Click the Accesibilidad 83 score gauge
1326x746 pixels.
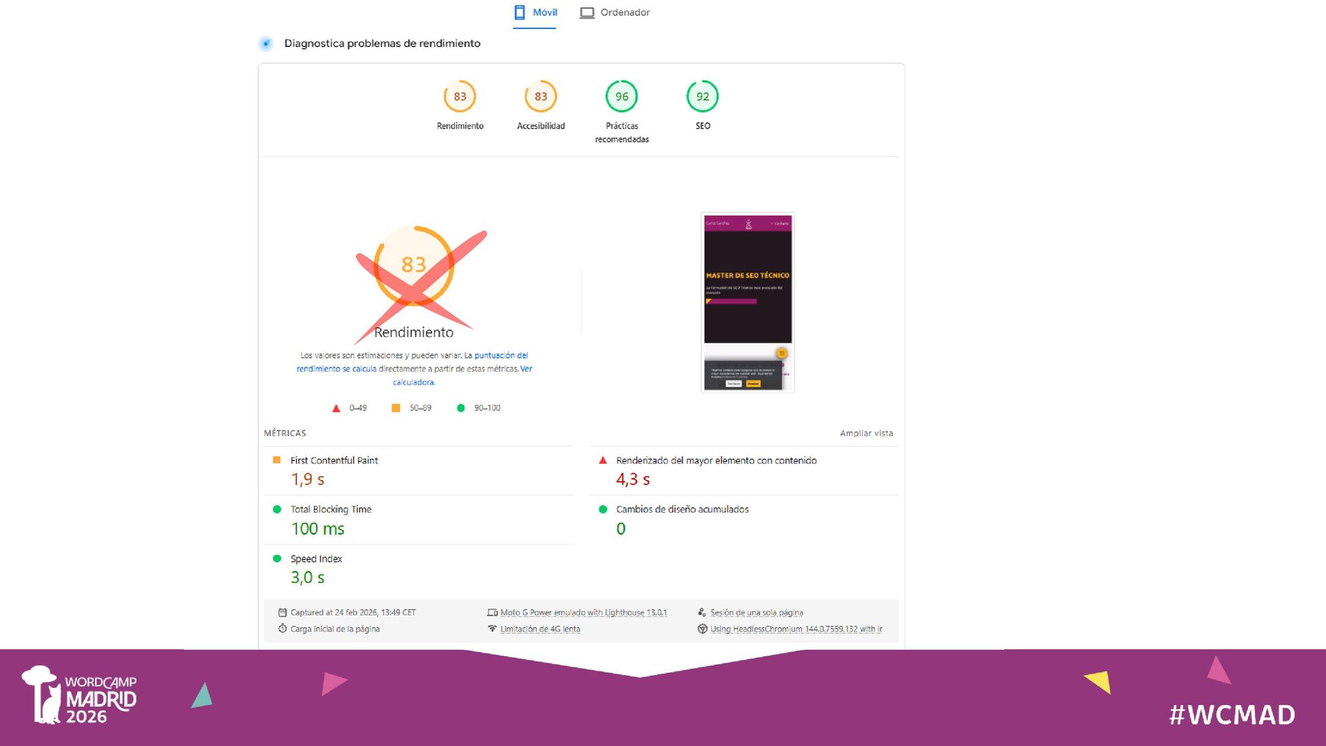tap(541, 97)
